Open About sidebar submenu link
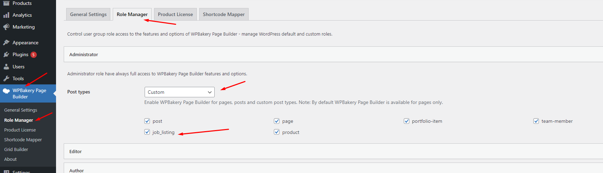The image size is (603, 173). pyautogui.click(x=11, y=159)
